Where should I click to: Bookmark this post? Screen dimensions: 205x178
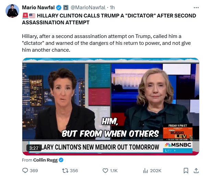[186, 170]
